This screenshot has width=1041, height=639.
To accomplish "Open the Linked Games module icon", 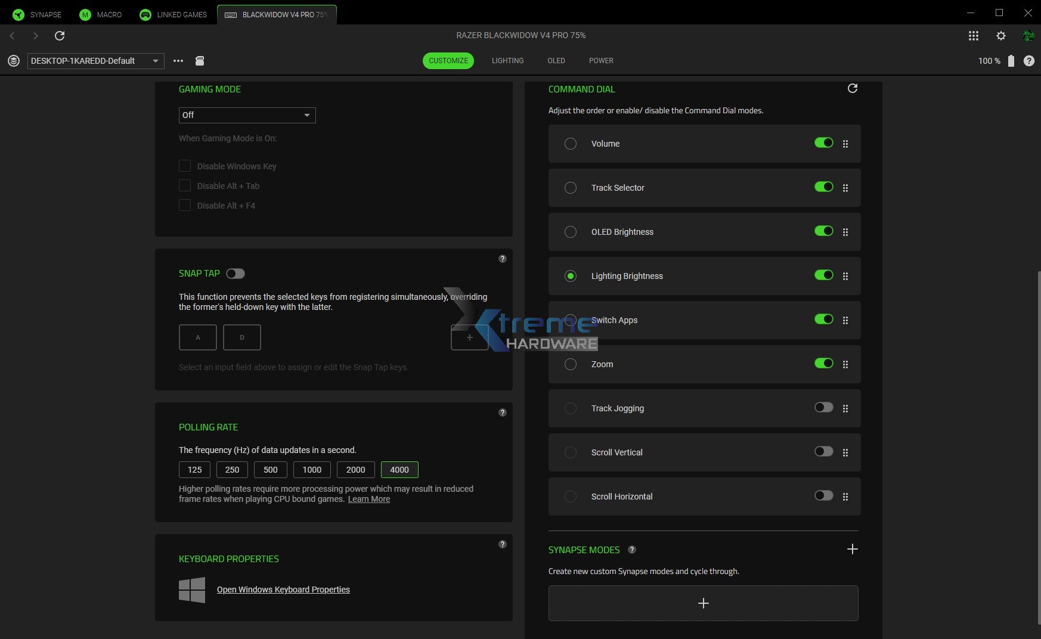I will click(145, 14).
